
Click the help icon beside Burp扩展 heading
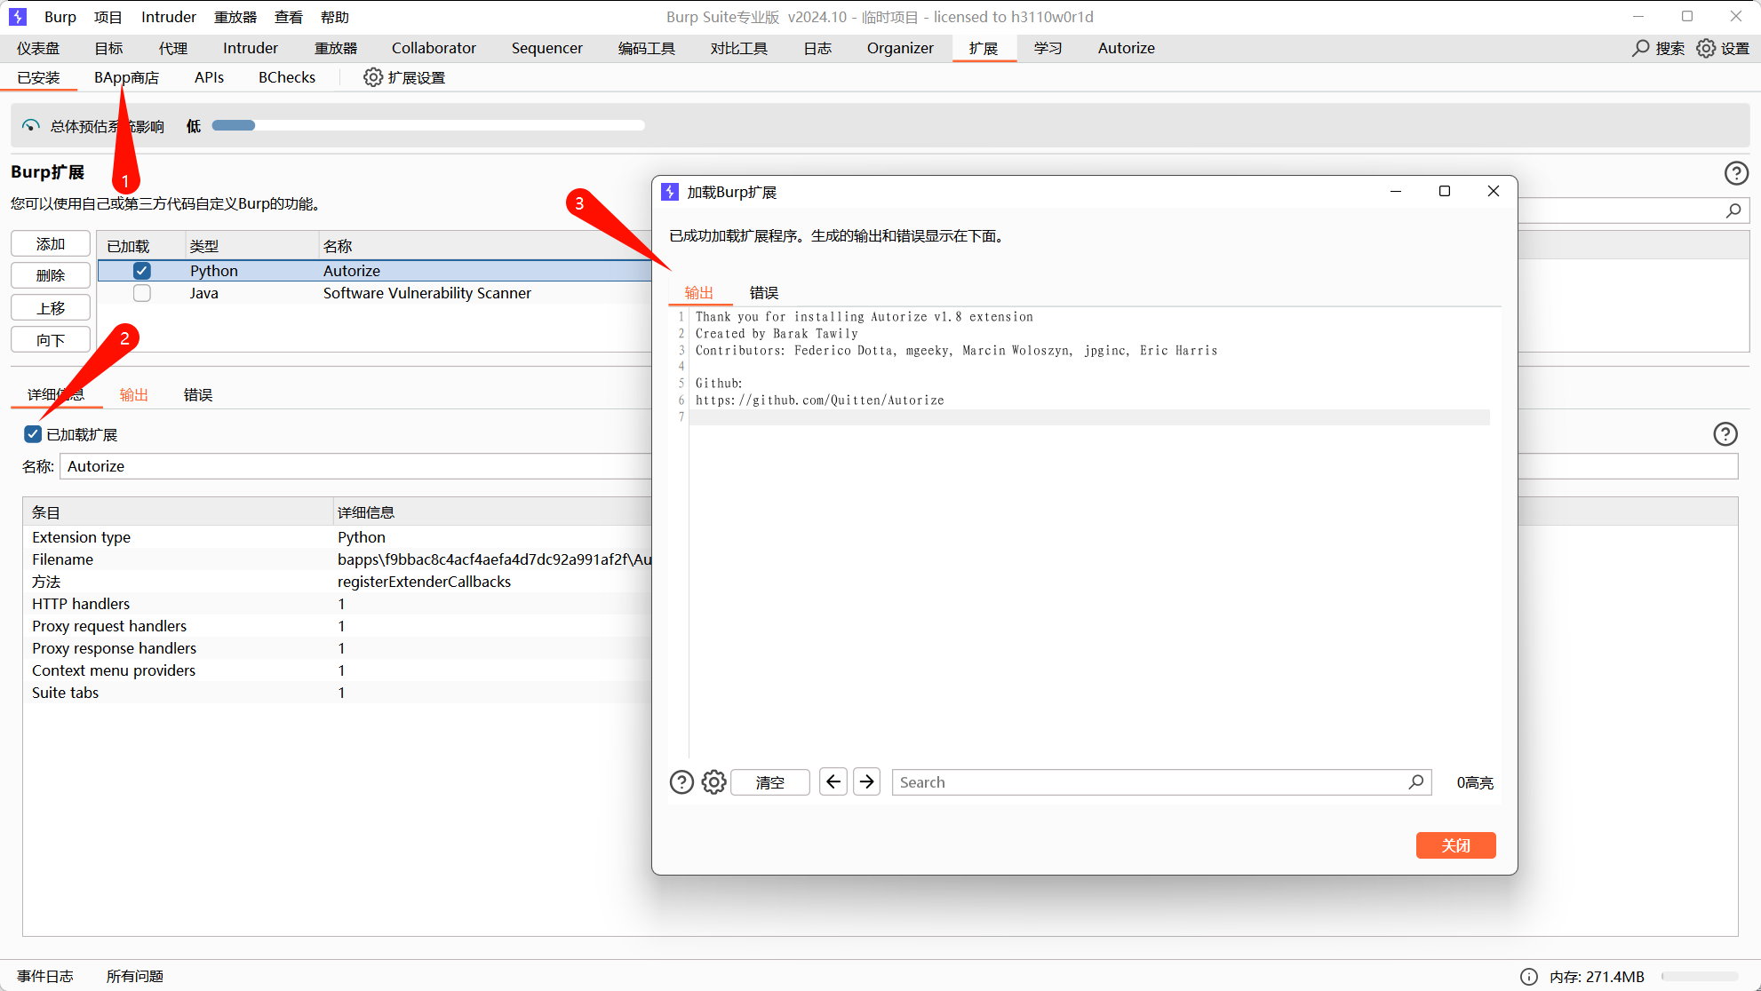click(x=1737, y=172)
